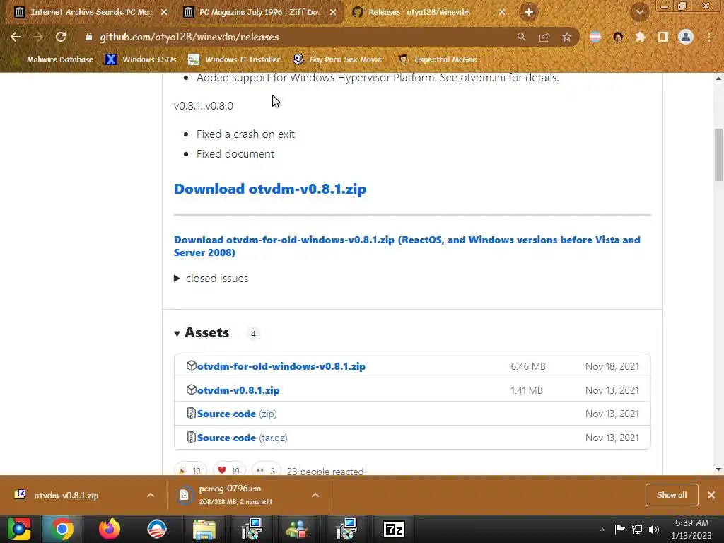Expand the closed issues disclosure
This screenshot has height=543, width=724.
tap(211, 279)
